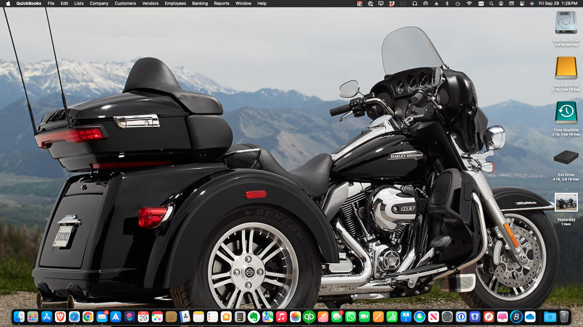Open the Banking menu in QuickBooks
The width and height of the screenshot is (583, 327).
(x=200, y=3)
